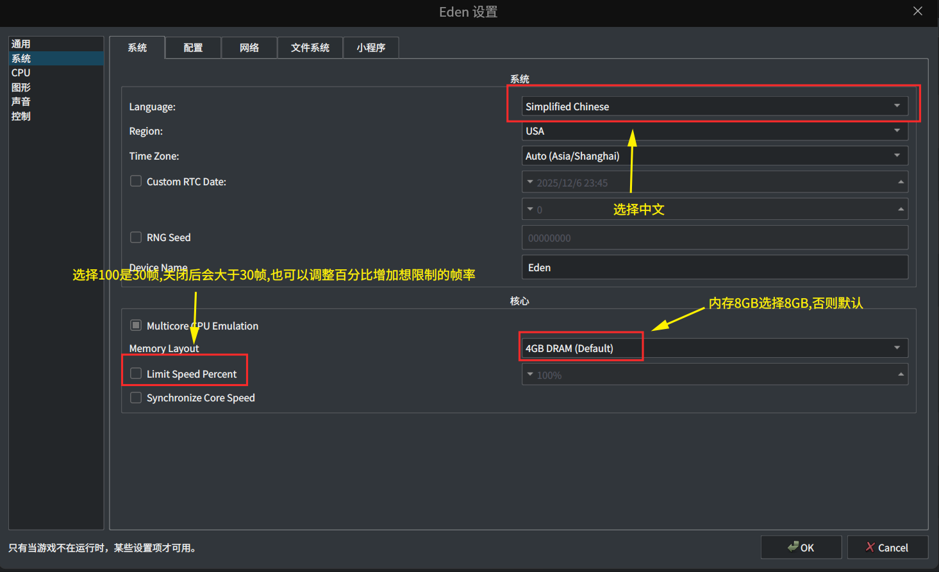This screenshot has width=939, height=572.
Task: Expand the Memory Layout dropdown
Action: [715, 348]
